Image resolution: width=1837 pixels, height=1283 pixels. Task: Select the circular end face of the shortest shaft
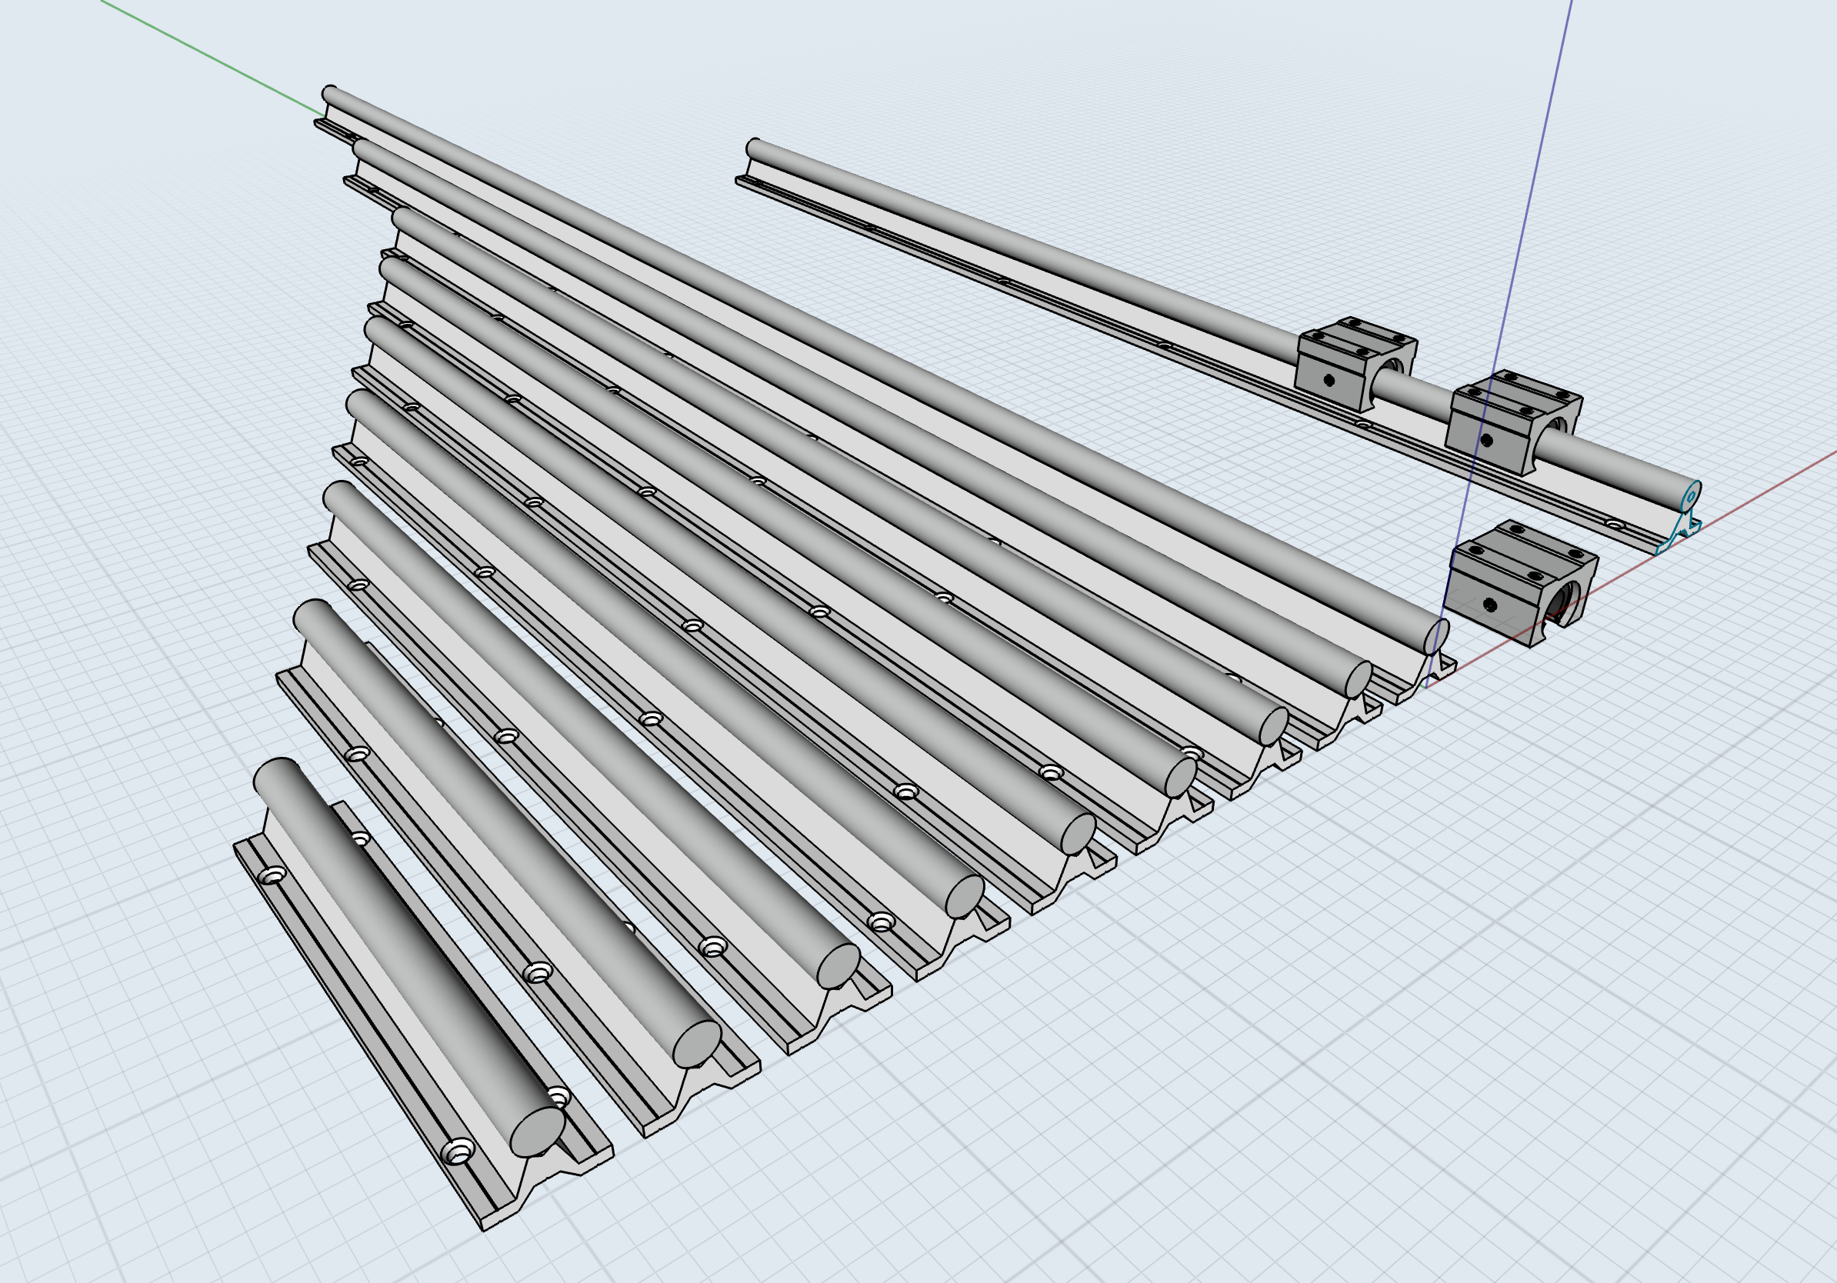click(537, 1131)
